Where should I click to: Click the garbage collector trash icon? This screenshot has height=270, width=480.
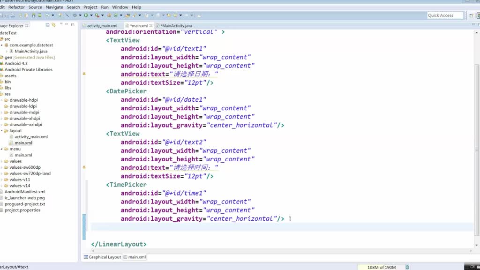tap(407, 267)
